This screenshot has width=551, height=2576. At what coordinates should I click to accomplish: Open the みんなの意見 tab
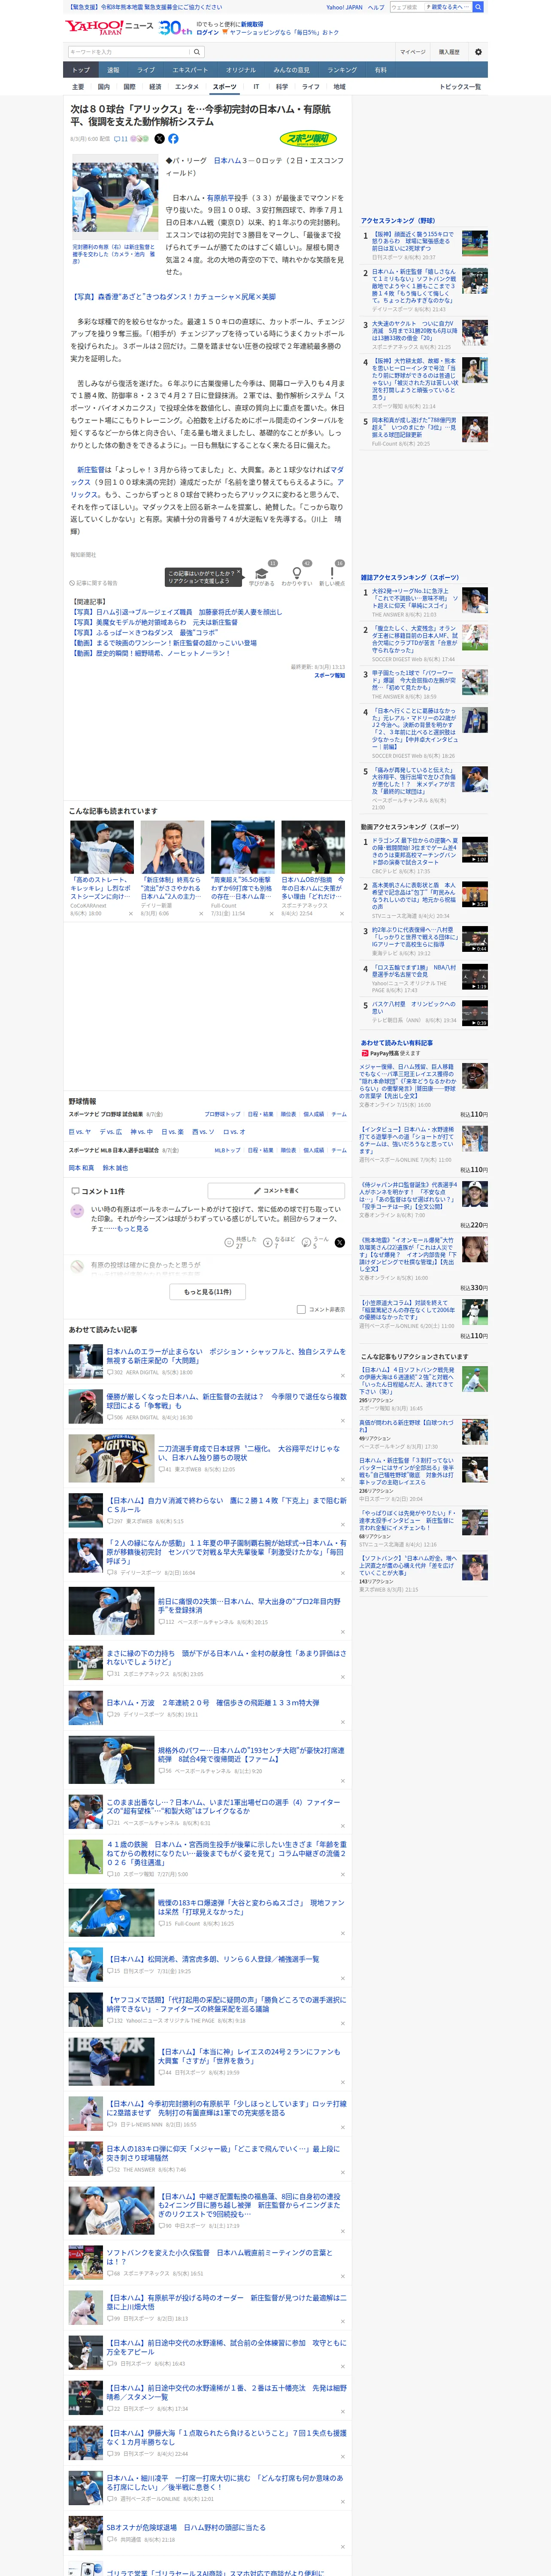coord(292,70)
